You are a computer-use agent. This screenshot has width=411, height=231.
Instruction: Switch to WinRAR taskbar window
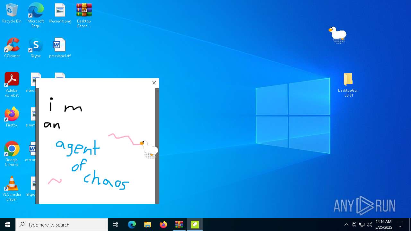[x=179, y=225]
